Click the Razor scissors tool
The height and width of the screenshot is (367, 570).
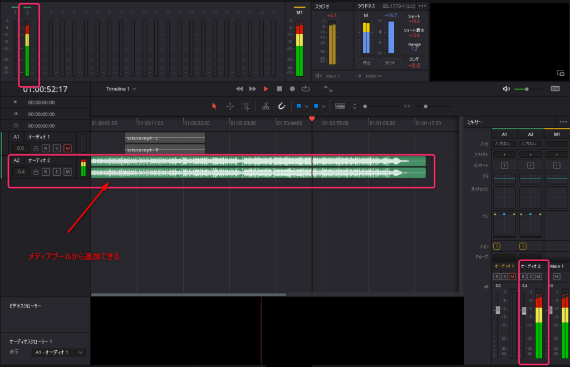[x=266, y=106]
